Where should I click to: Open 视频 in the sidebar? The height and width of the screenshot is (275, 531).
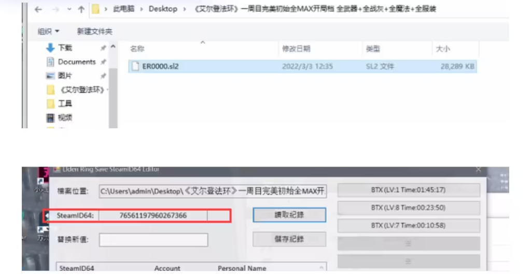(65, 117)
